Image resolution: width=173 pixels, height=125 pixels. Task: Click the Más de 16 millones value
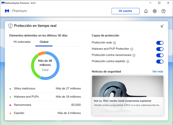point(68,97)
